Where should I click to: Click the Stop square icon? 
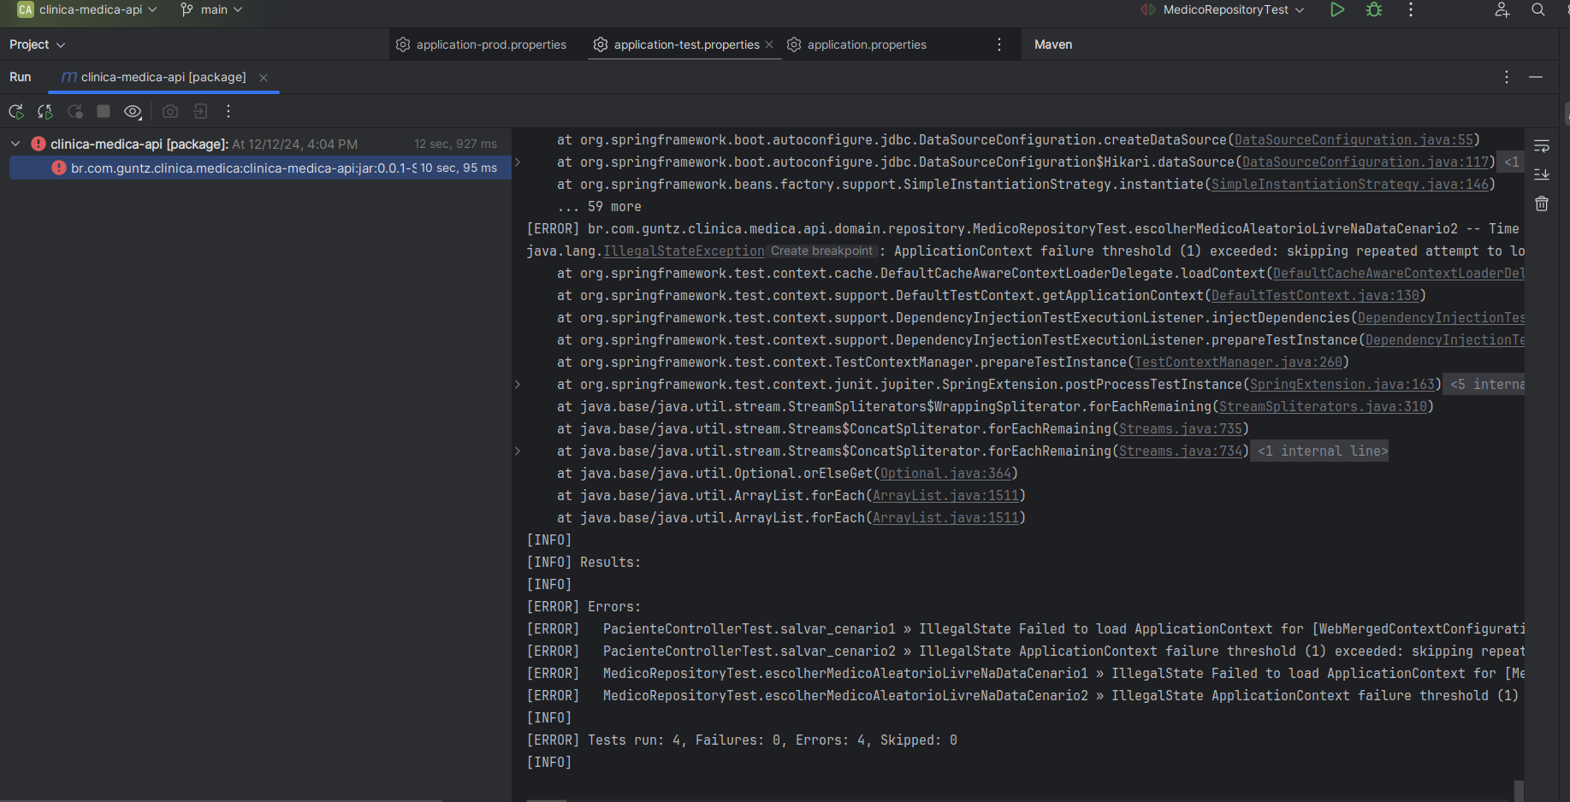[x=104, y=111]
